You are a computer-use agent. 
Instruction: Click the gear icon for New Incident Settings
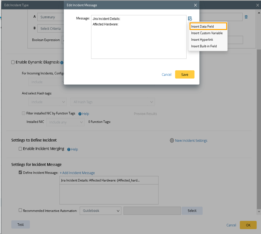point(172,141)
